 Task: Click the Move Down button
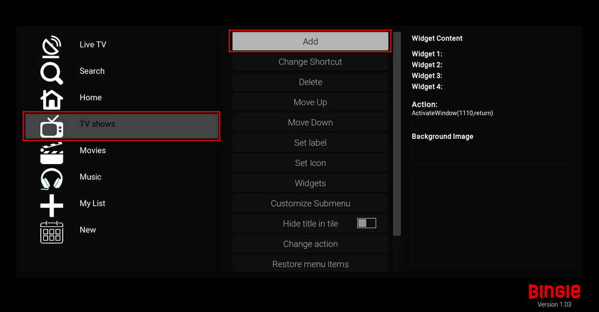310,122
